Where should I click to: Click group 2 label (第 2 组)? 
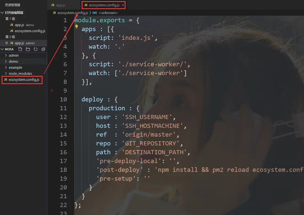(x=10, y=37)
